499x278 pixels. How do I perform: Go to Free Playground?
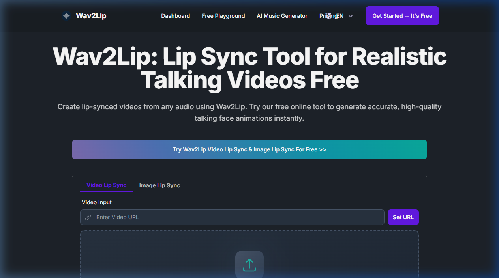tap(223, 16)
